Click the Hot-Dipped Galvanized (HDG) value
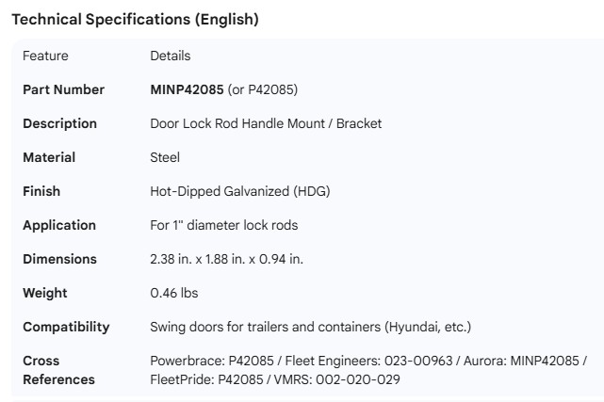The image size is (604, 402). [x=240, y=191]
